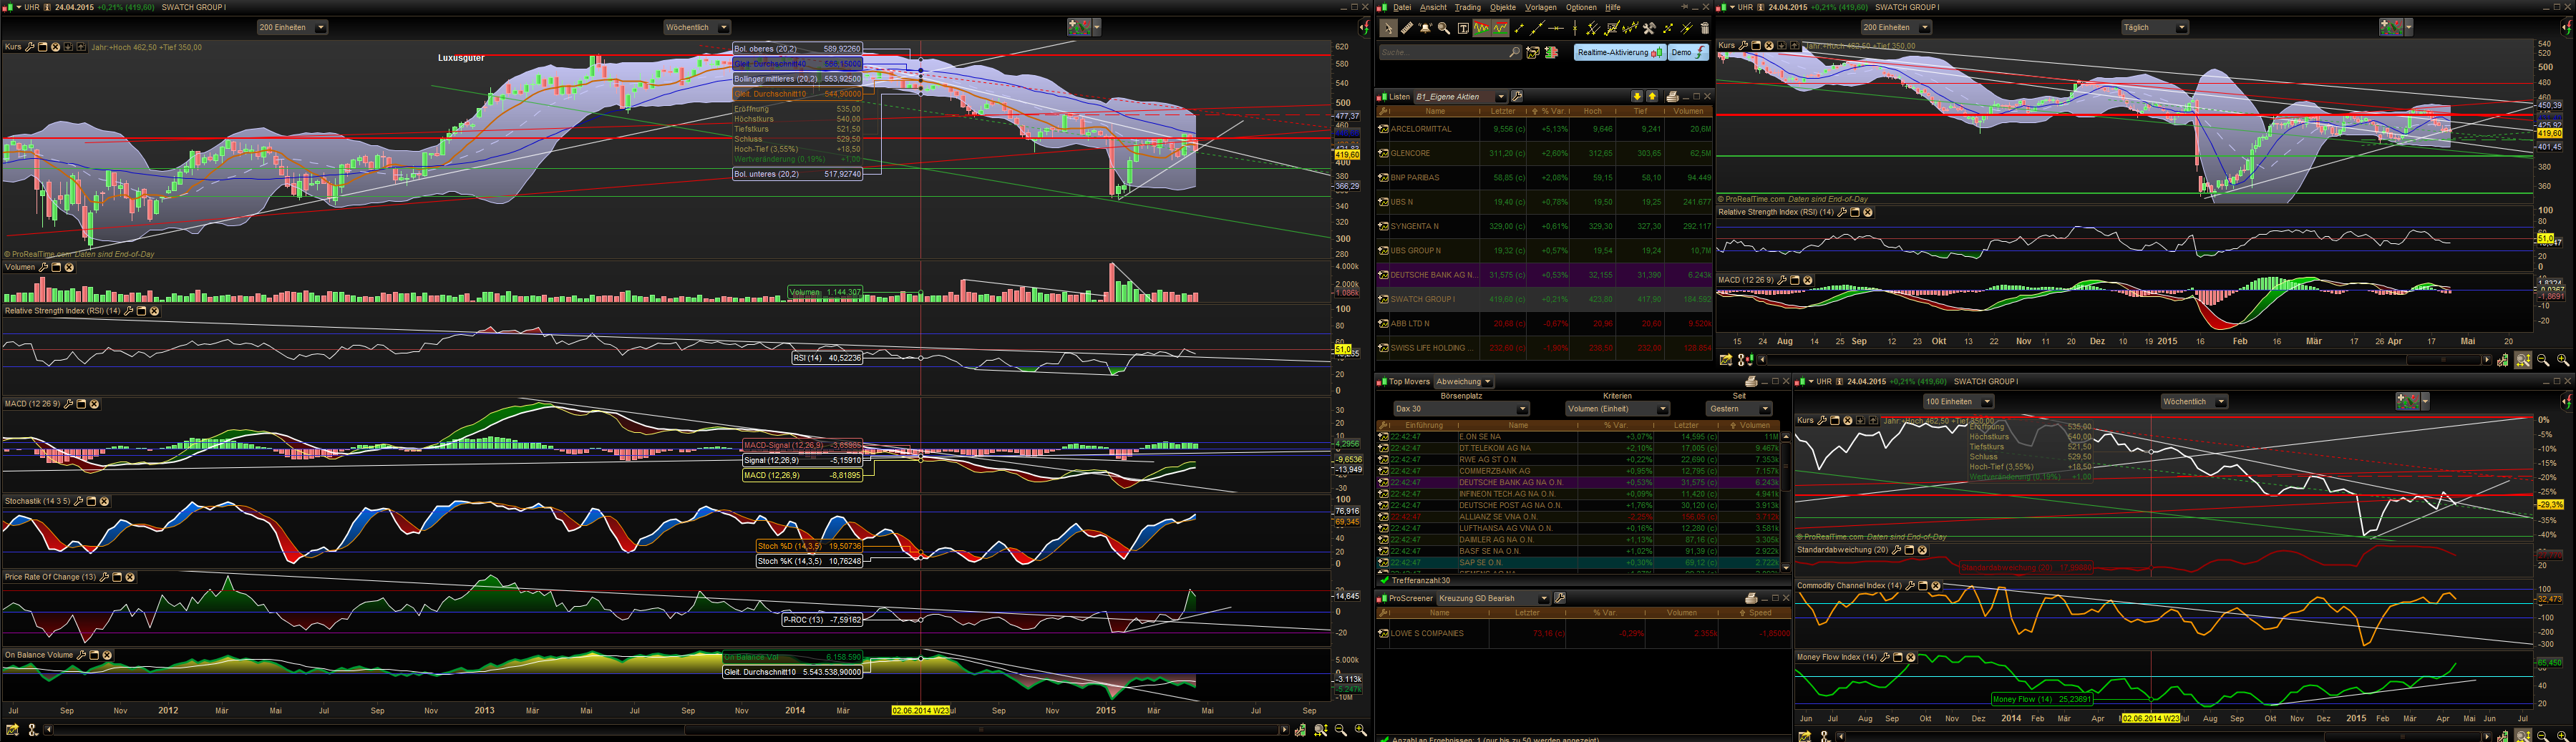This screenshot has height=742, width=2576.
Task: Toggle the arrow cursor selection mode
Action: pyautogui.click(x=1388, y=29)
